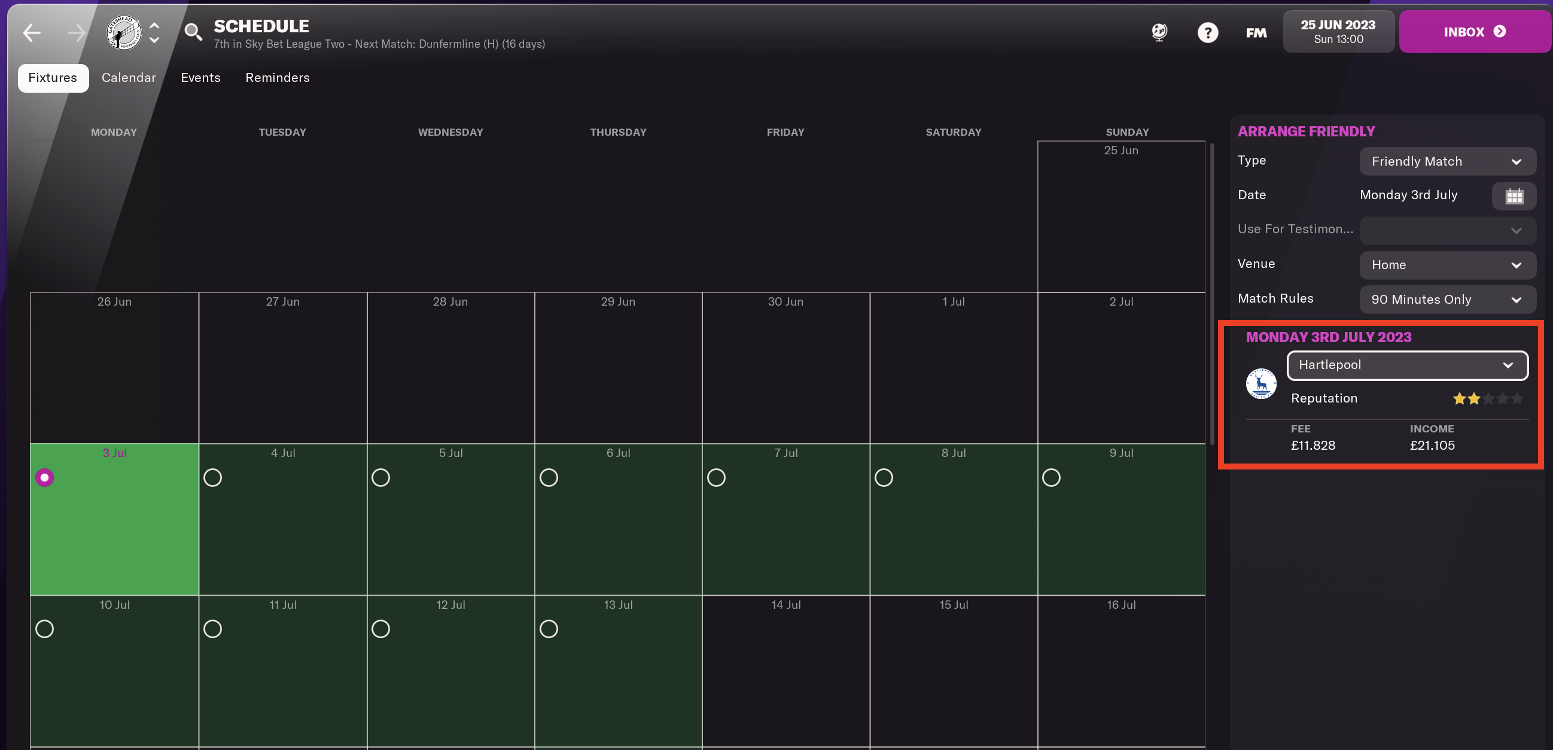This screenshot has height=750, width=1553.
Task: Select the 3 Jul radio button
Action: 45,477
